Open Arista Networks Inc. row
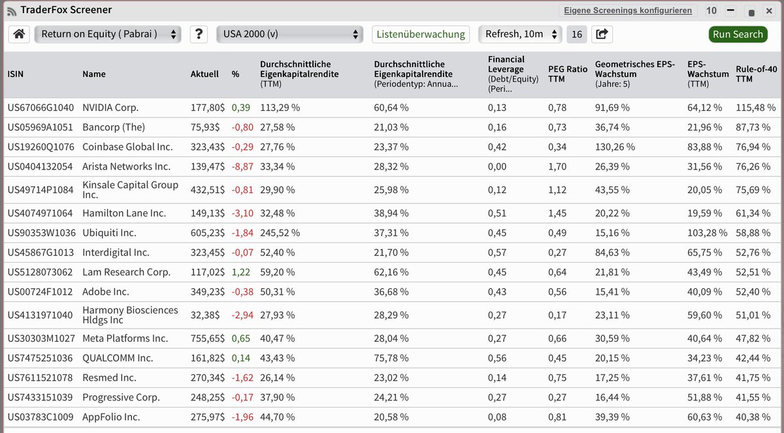Viewport: 784px width, 433px height. (126, 166)
